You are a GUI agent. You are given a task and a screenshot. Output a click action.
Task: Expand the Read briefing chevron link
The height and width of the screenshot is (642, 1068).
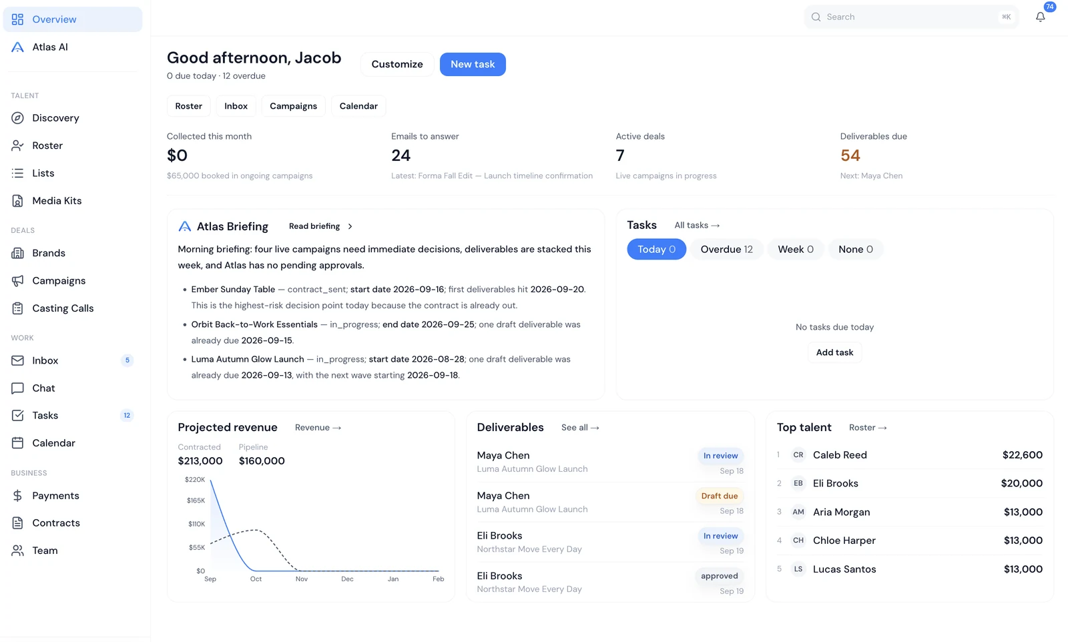(x=321, y=226)
